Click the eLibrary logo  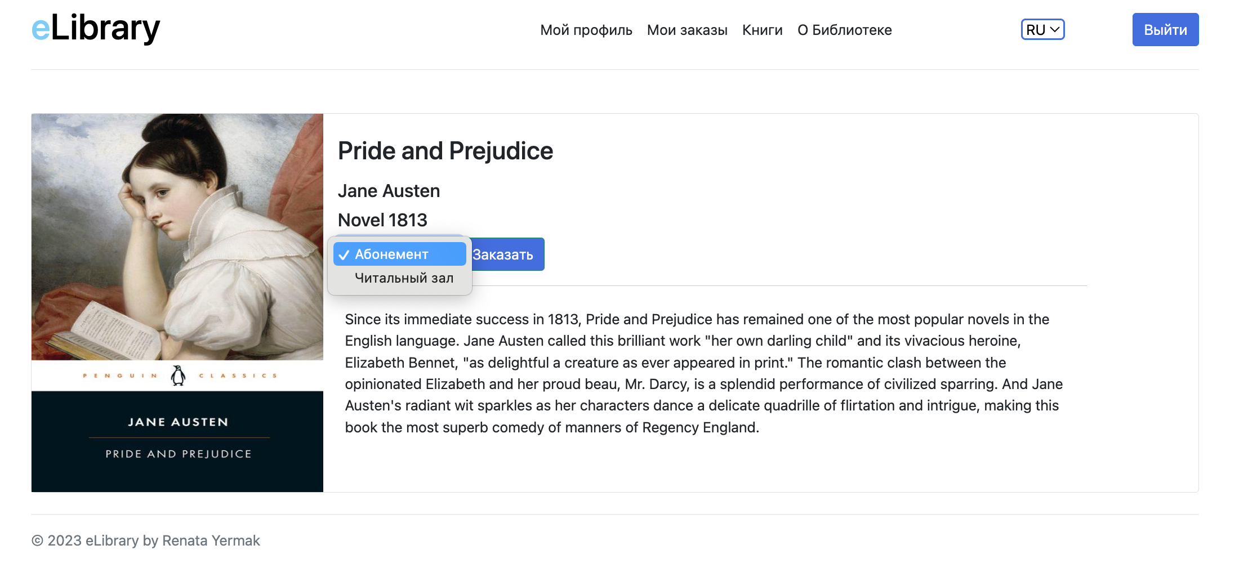(x=96, y=28)
